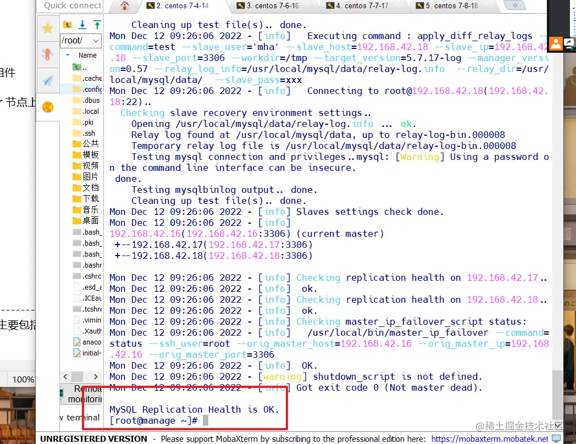Open the Tools sidebar icon
This screenshot has width=576, height=444.
pyautogui.click(x=48, y=54)
